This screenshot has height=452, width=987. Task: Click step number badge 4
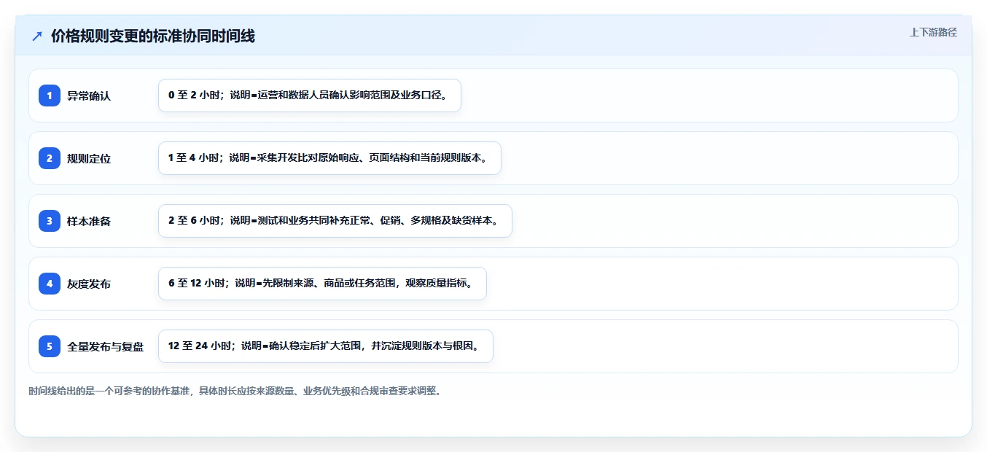[50, 284]
